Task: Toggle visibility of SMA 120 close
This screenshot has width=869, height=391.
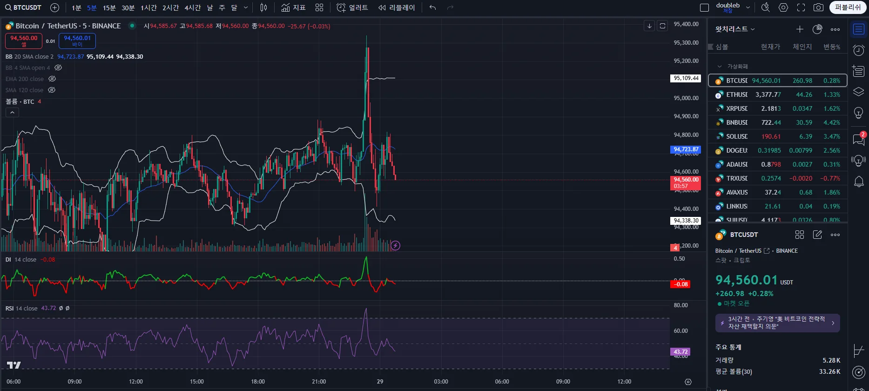Action: (52, 90)
